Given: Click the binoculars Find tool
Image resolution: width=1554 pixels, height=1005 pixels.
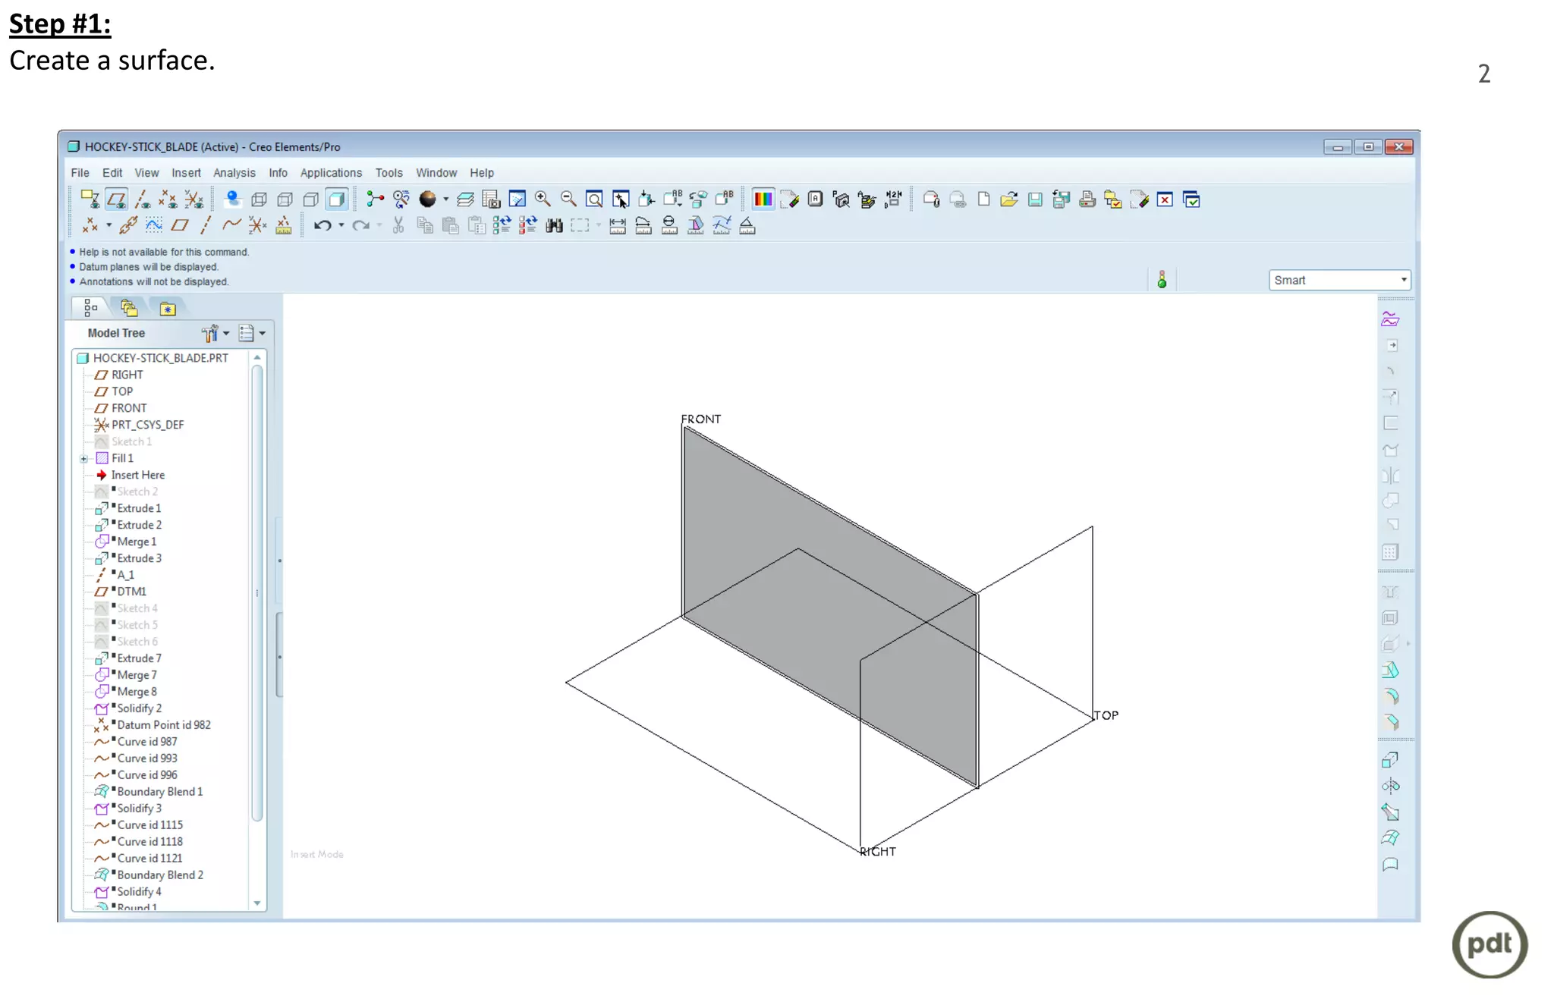Looking at the screenshot, I should coord(555,225).
